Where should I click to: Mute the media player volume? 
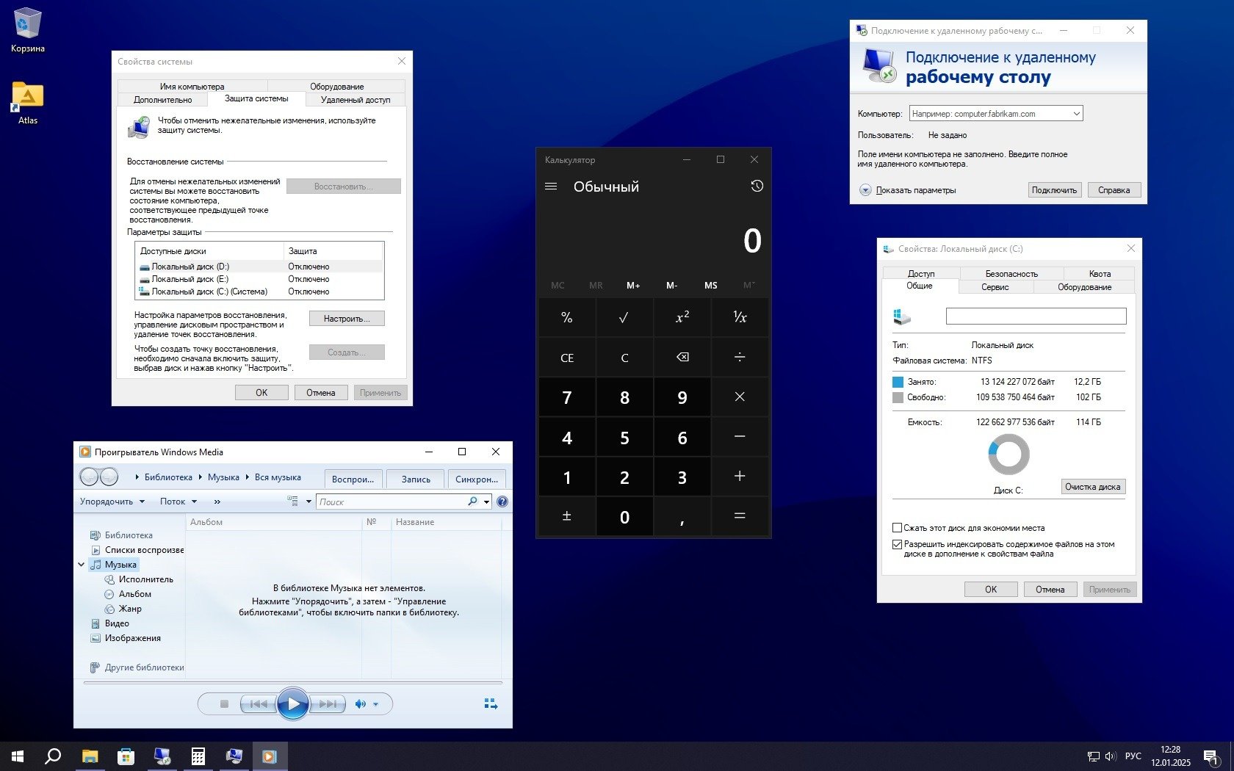coord(360,704)
